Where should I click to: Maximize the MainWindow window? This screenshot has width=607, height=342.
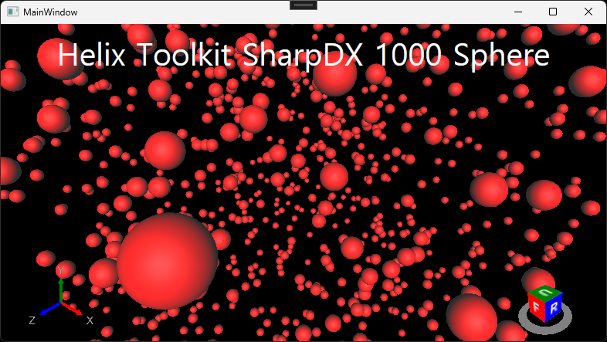point(553,12)
